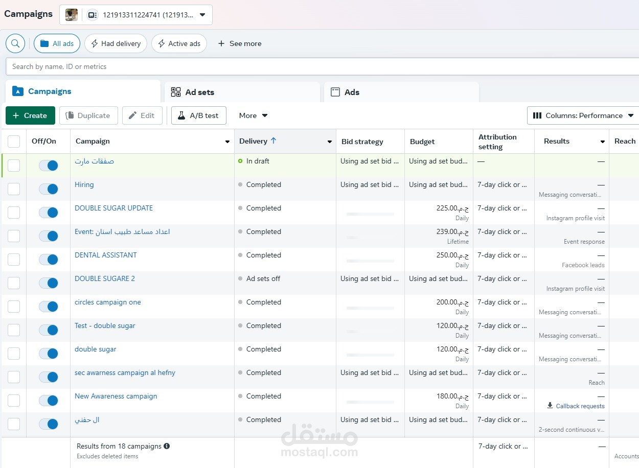Open the DENTAL ASSISTANT campaign
Image resolution: width=639 pixels, height=468 pixels.
[x=106, y=255]
